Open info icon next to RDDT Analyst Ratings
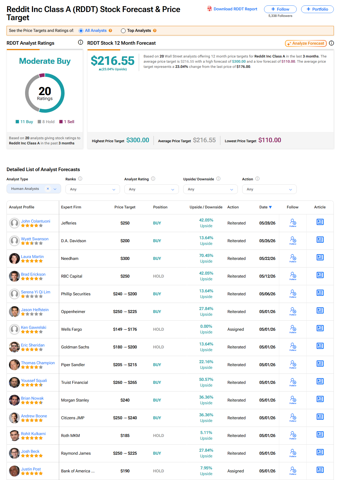The image size is (339, 480). coord(80,42)
